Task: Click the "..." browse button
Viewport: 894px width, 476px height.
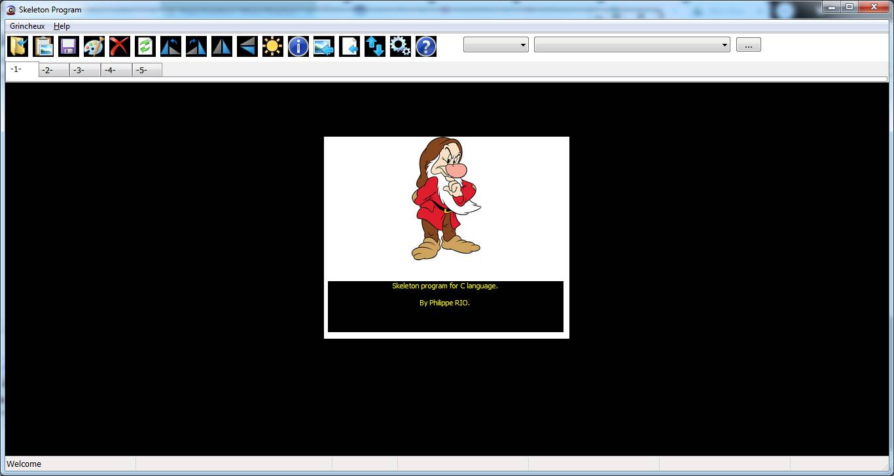Action: [x=748, y=45]
